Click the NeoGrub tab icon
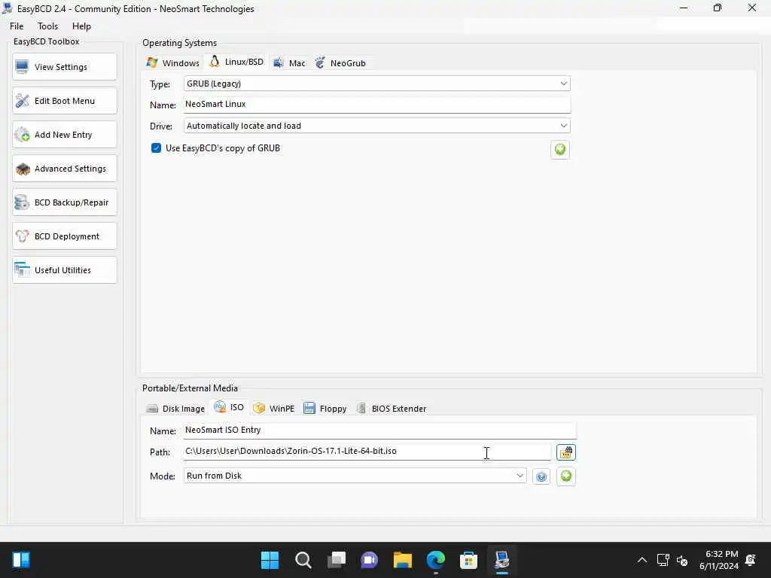The width and height of the screenshot is (771, 578). pyautogui.click(x=320, y=62)
